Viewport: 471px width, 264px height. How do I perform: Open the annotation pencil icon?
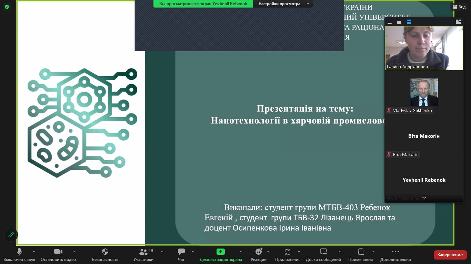point(11,235)
